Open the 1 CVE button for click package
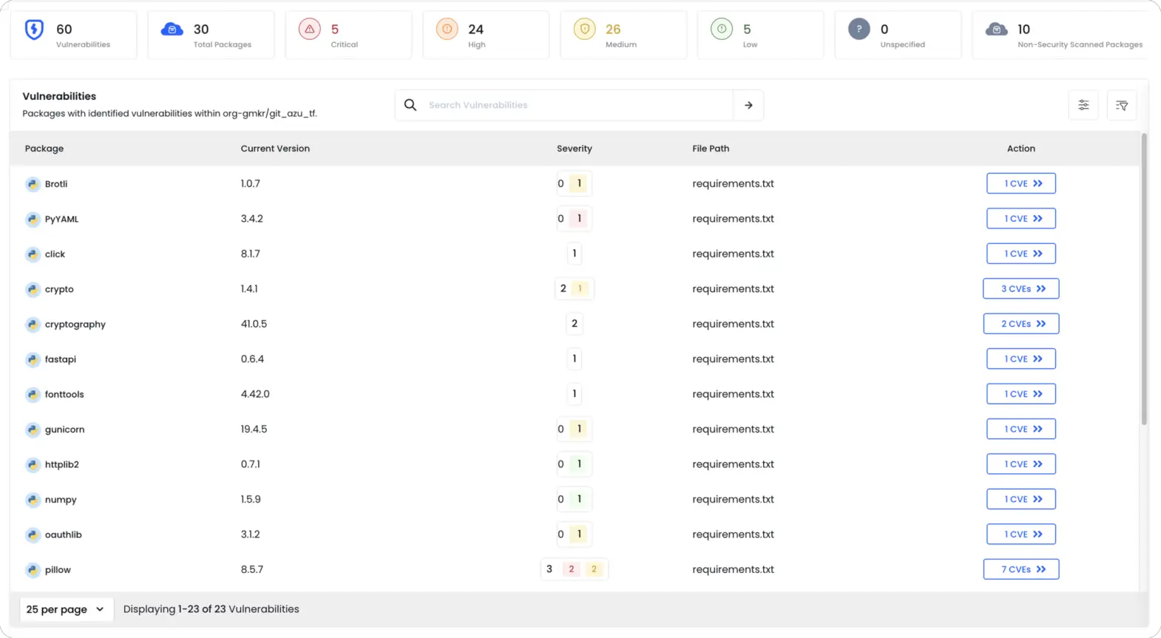1161x638 pixels. [x=1020, y=254]
